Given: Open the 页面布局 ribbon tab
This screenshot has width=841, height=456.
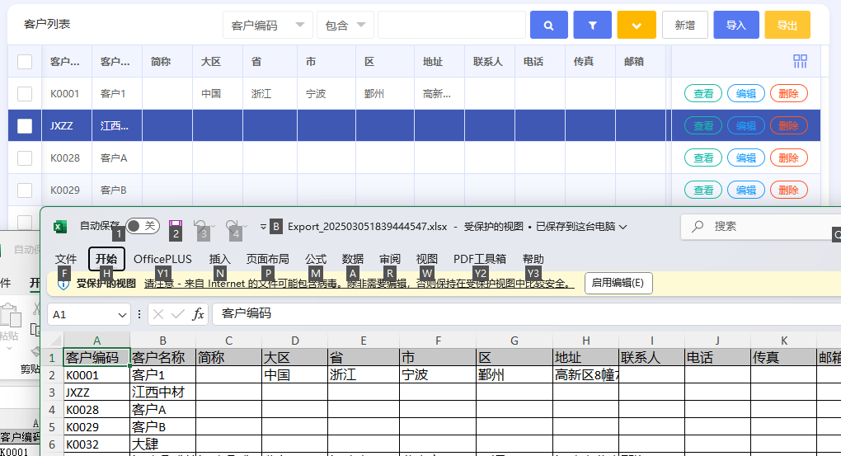Looking at the screenshot, I should click(268, 259).
